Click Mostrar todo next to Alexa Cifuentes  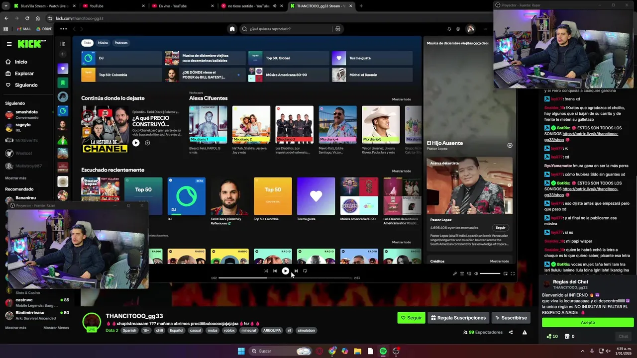(402, 99)
